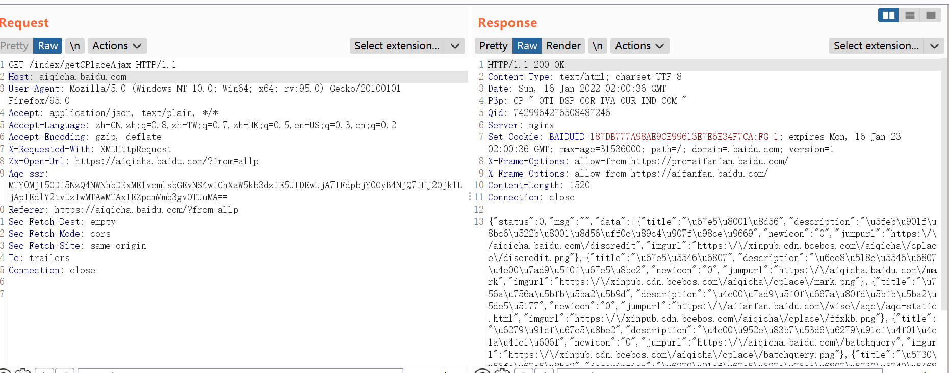Click the Acs_ssr header name in the request
This screenshot has width=949, height=373.
coord(29,174)
